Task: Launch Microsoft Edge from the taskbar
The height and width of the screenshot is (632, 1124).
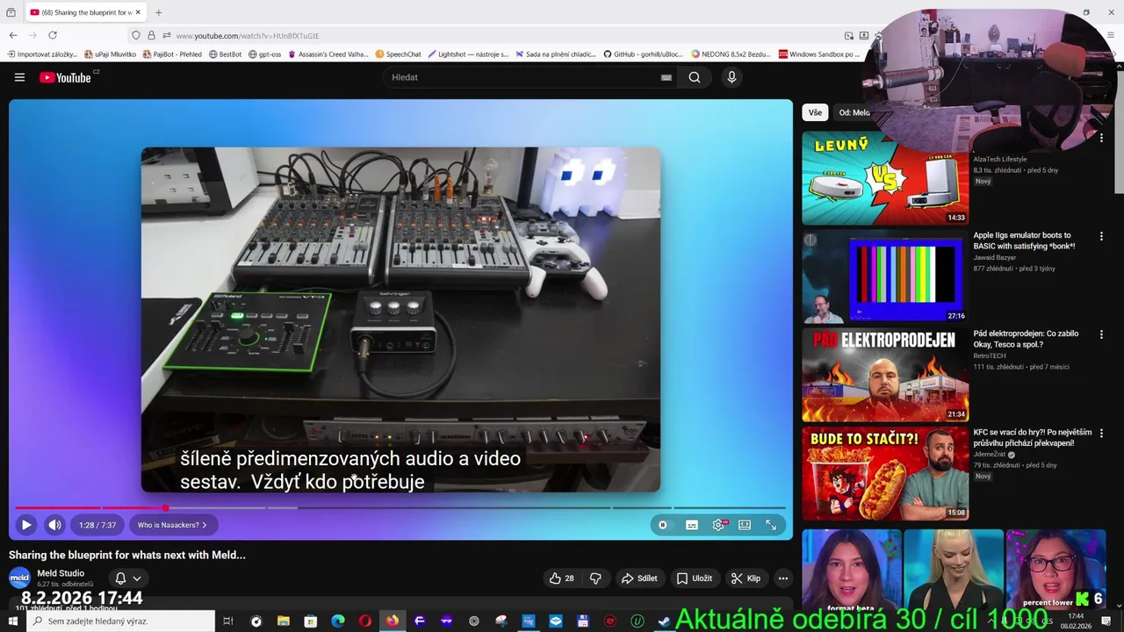Action: (338, 621)
